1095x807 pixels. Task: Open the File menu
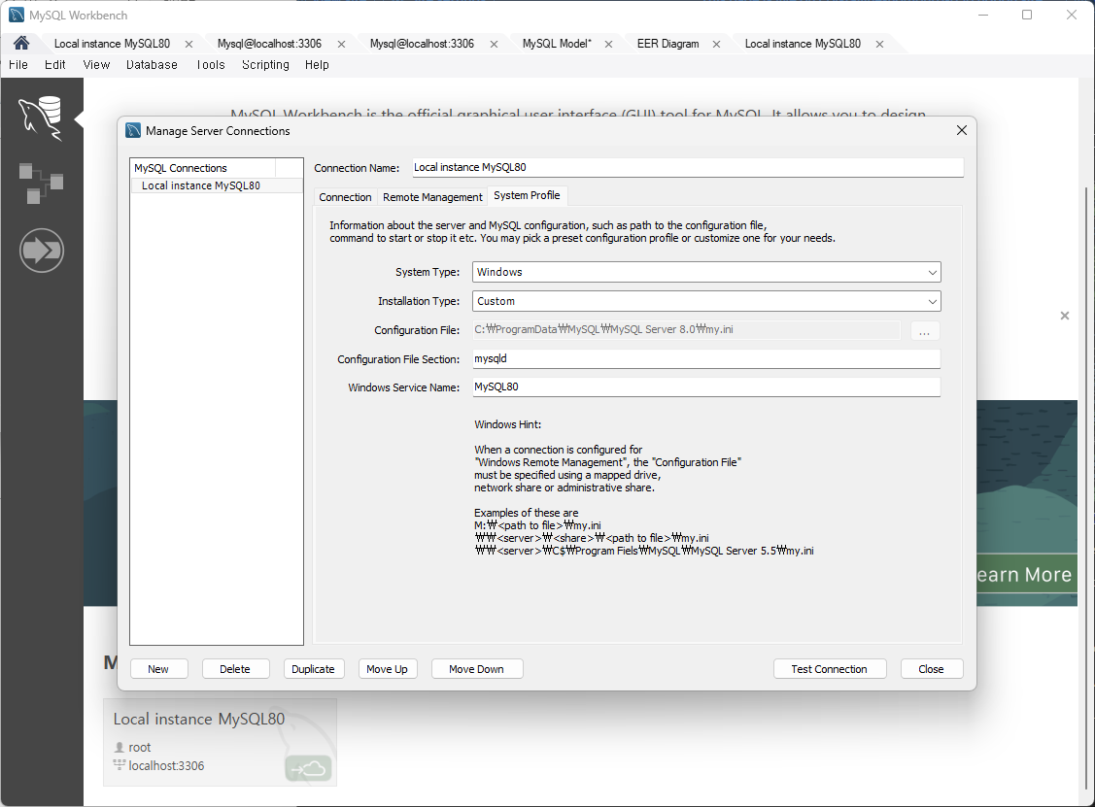(x=18, y=65)
